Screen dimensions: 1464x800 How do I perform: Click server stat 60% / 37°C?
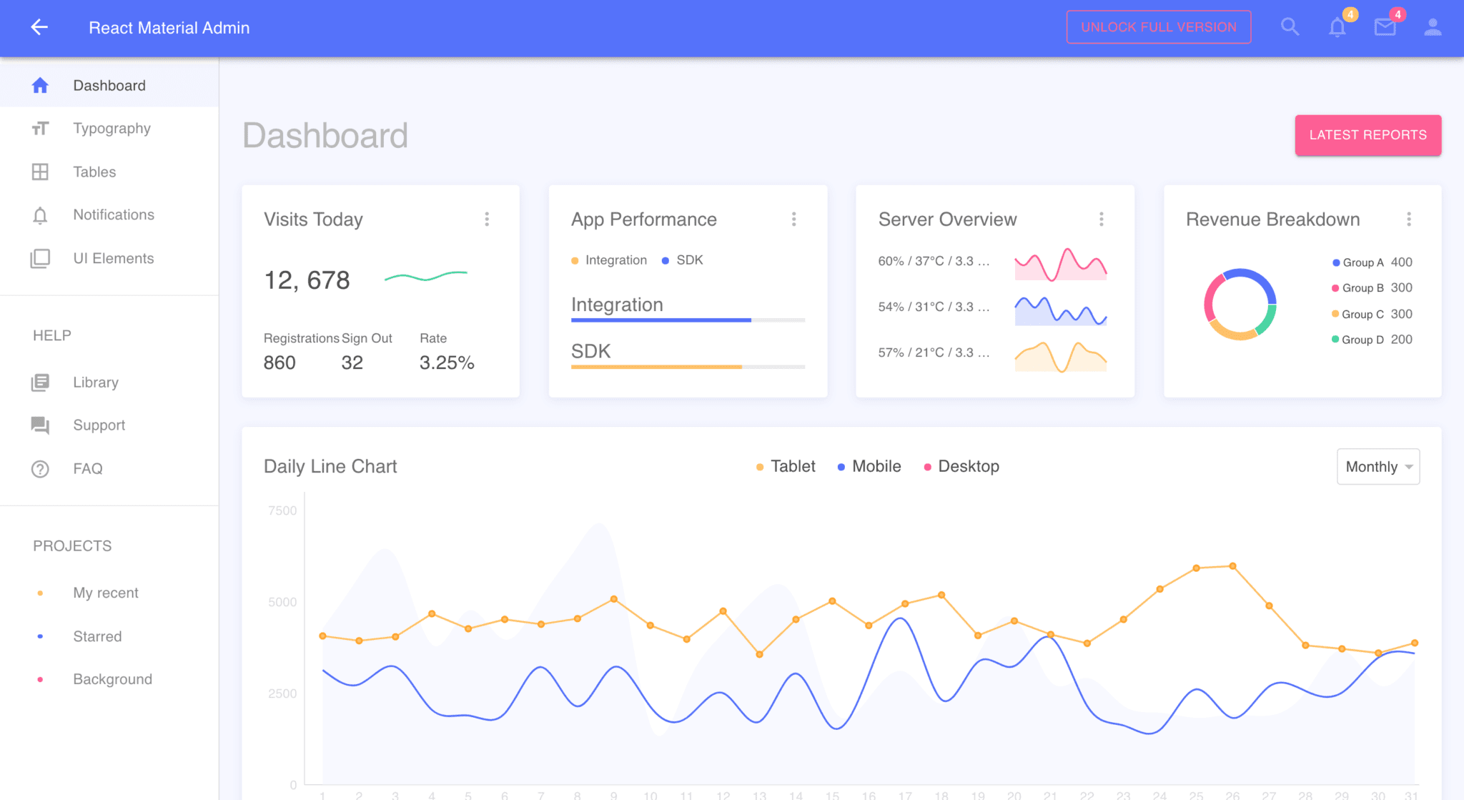point(934,261)
